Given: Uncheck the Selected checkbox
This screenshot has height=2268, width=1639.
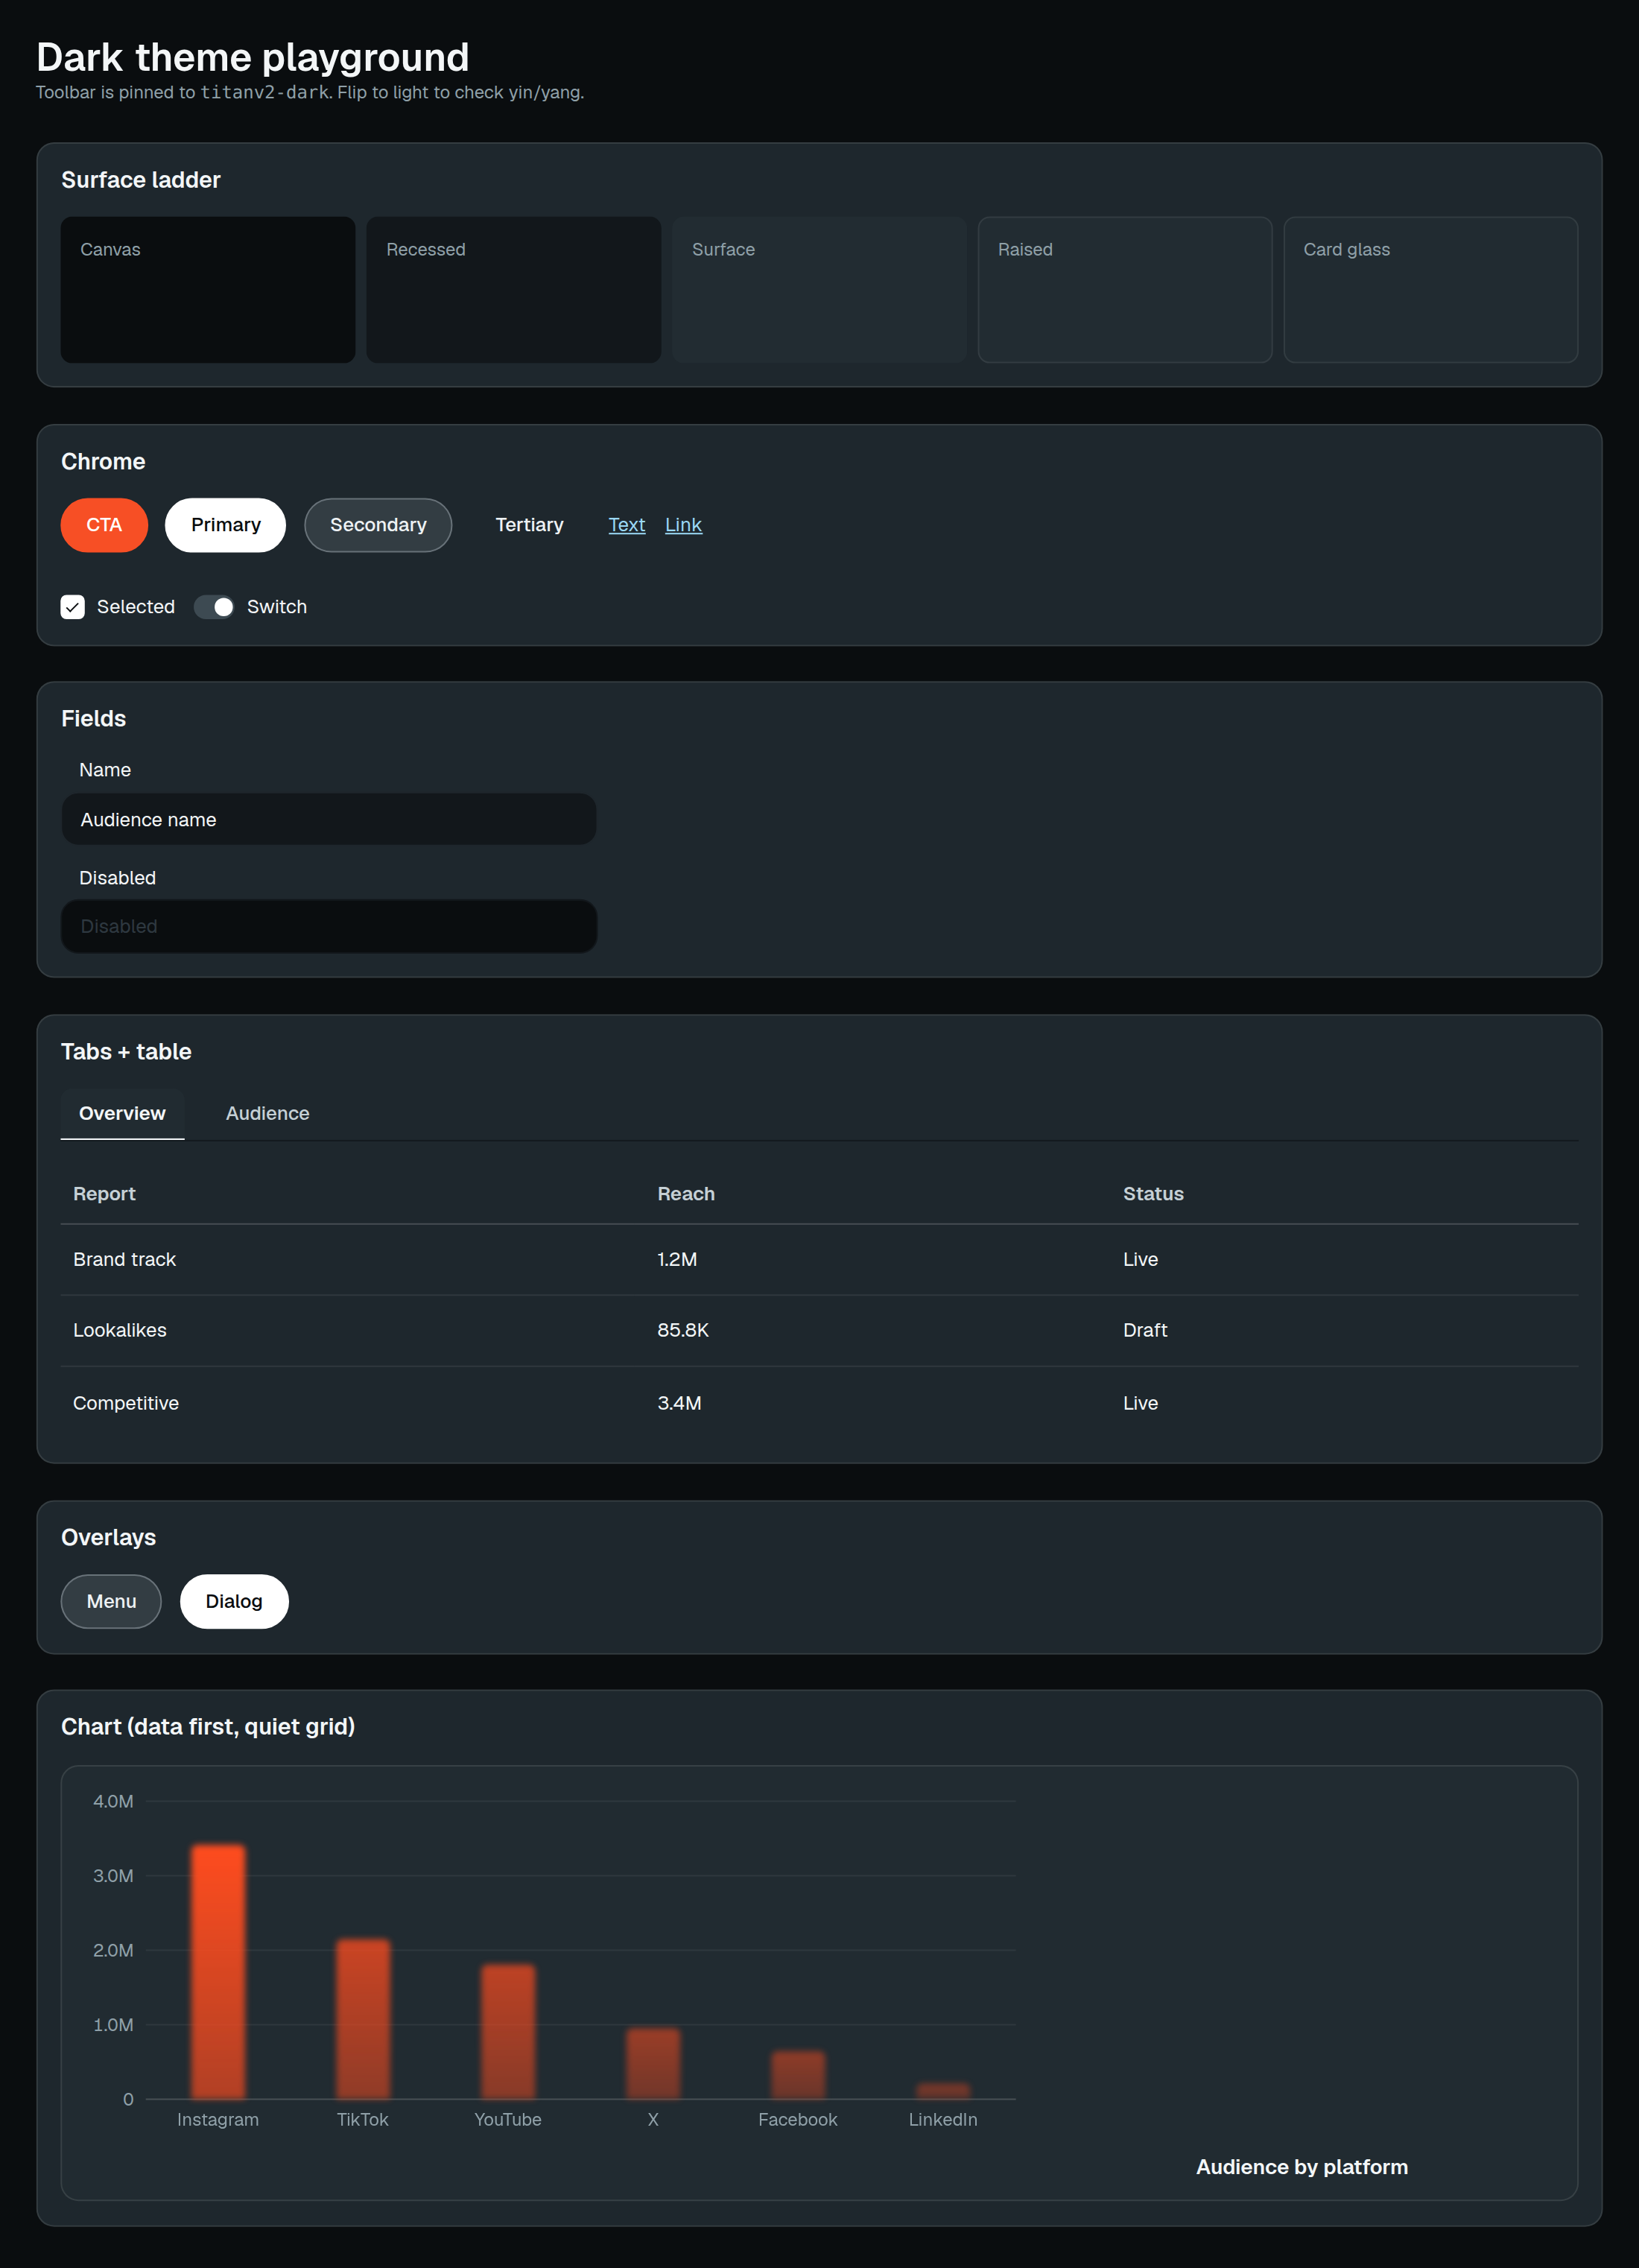Looking at the screenshot, I should [x=73, y=607].
